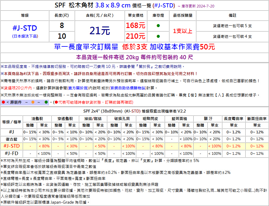Click the "斷面扭曲率" column header

pyautogui.click(x=257, y=119)
